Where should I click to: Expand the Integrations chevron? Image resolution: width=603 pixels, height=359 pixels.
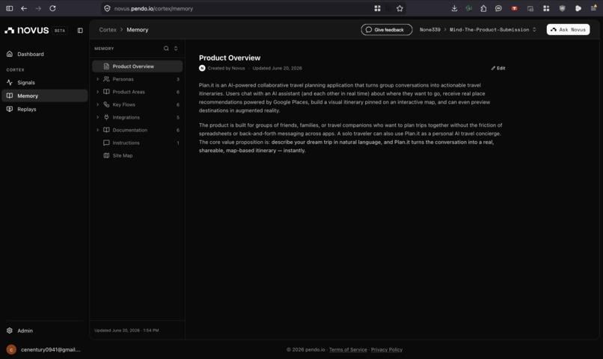(97, 117)
